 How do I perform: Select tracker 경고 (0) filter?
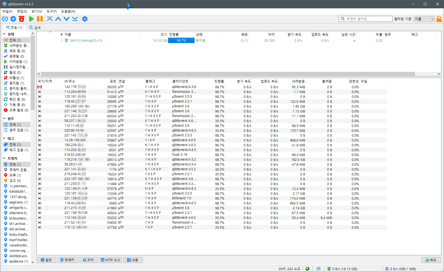point(16,181)
